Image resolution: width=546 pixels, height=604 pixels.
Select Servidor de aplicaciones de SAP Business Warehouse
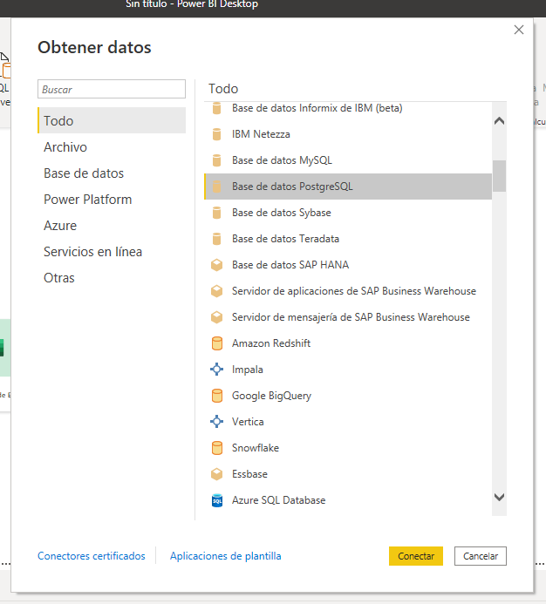click(348, 291)
